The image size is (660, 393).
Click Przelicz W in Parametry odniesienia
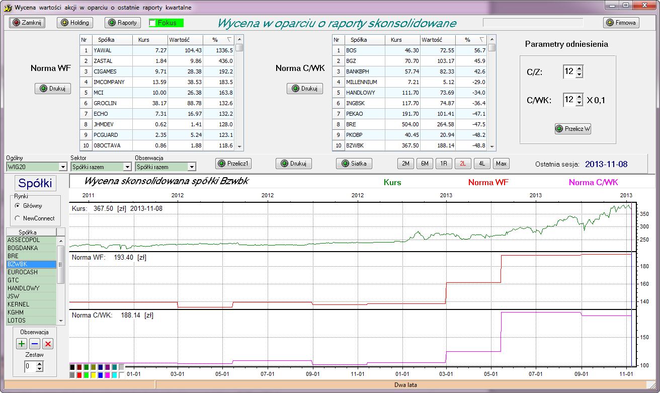pos(573,129)
